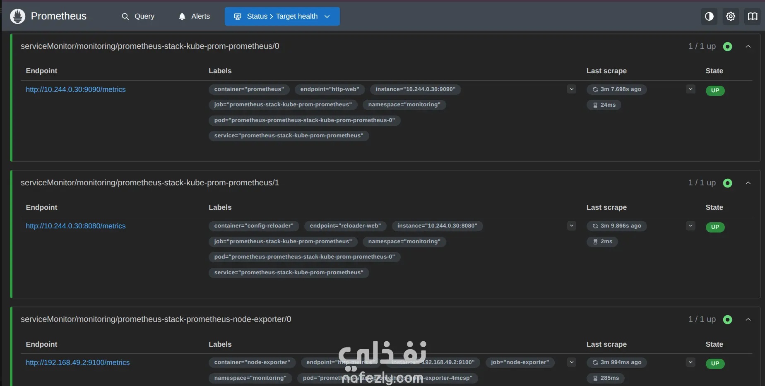Click the endpoint="reloader-web" label chip

coord(346,226)
